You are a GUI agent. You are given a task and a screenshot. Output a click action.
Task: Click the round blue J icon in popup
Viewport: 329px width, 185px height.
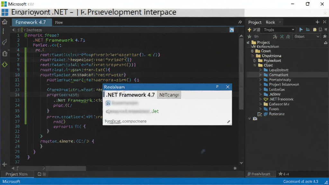pos(108,103)
